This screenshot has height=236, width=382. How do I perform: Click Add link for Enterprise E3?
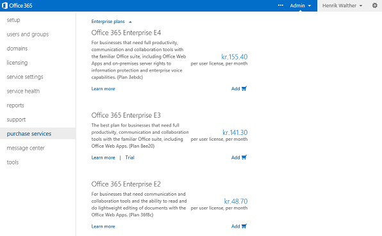coord(236,157)
